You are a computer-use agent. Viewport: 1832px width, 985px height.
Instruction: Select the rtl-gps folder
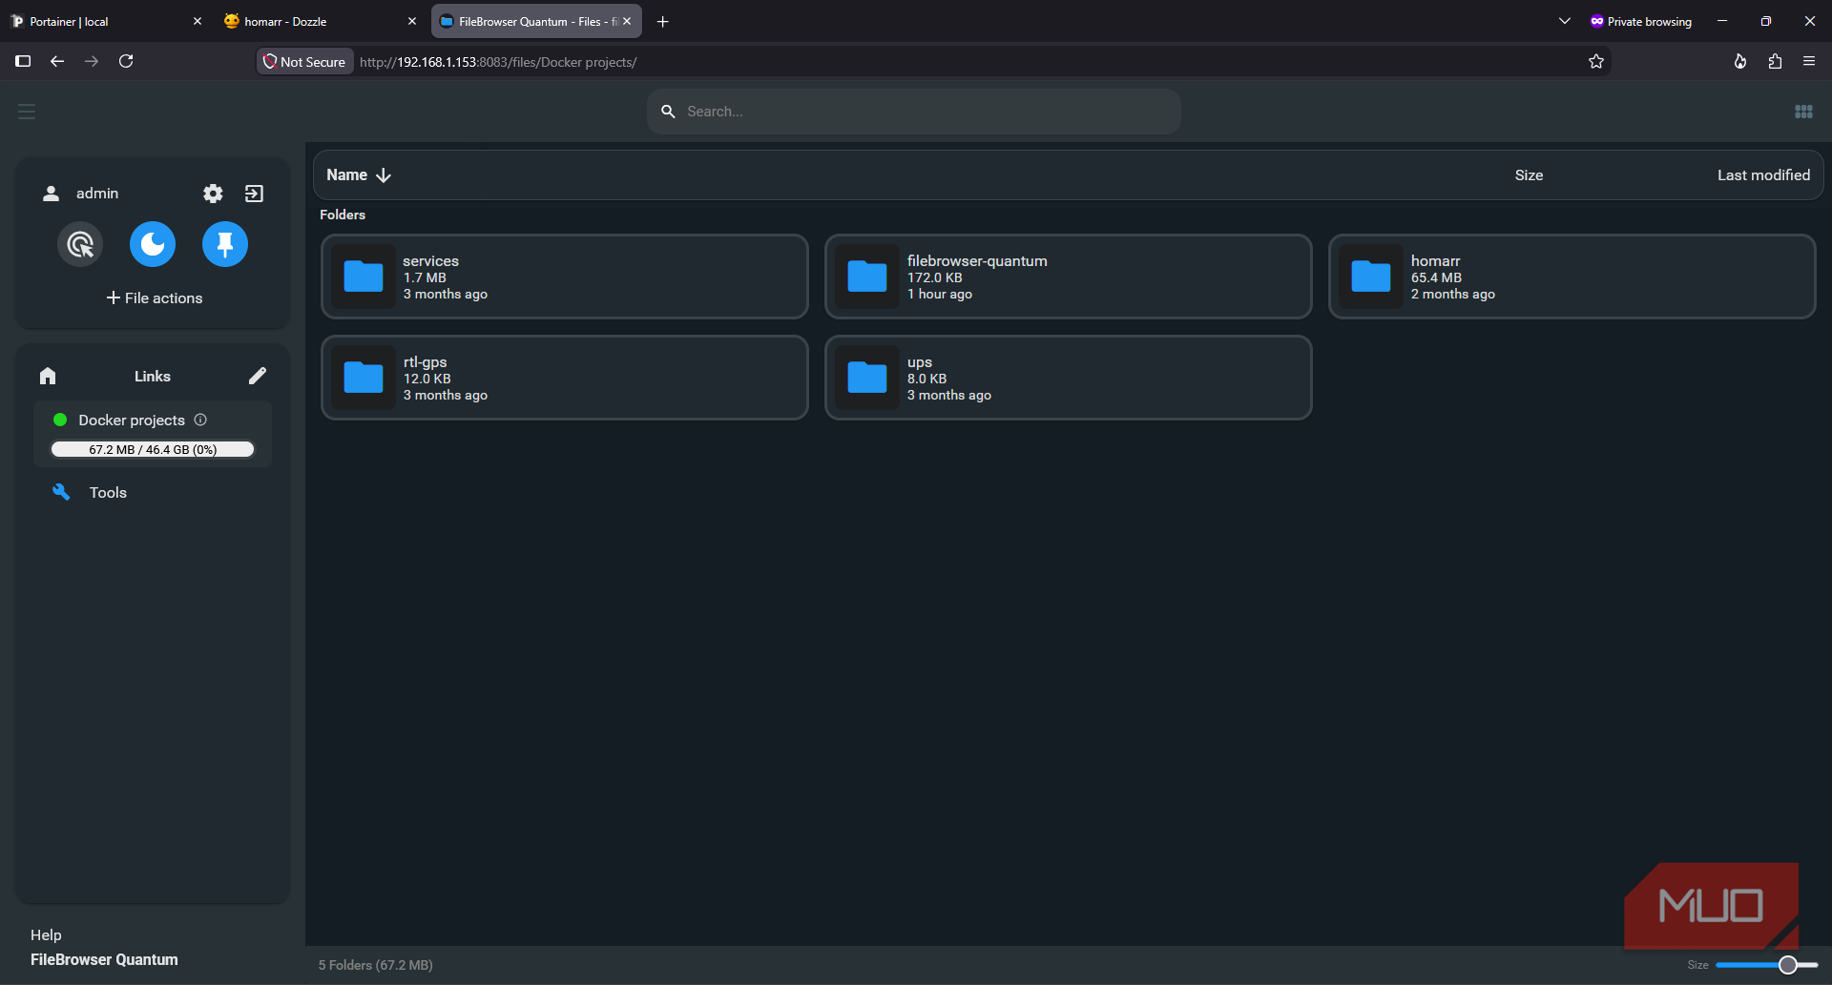point(565,378)
